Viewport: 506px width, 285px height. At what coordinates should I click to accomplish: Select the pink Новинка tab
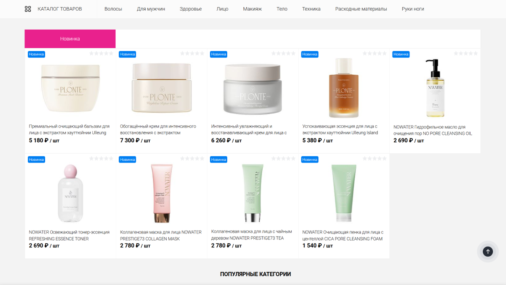tap(70, 38)
